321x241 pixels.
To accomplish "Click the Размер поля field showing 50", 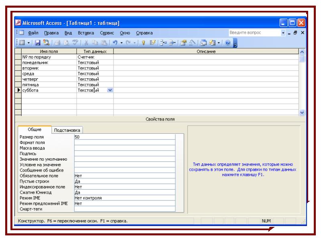I will [124, 137].
